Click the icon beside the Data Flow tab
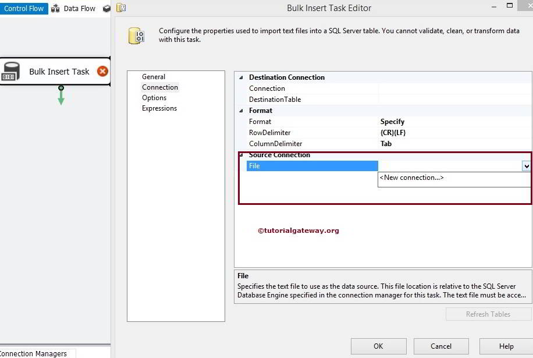This screenshot has height=358, width=533. 55,8
